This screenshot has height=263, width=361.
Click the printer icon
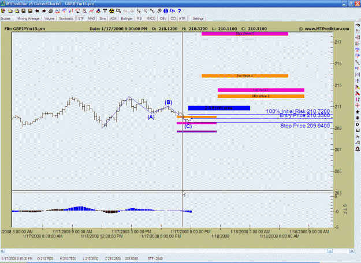tap(51, 11)
